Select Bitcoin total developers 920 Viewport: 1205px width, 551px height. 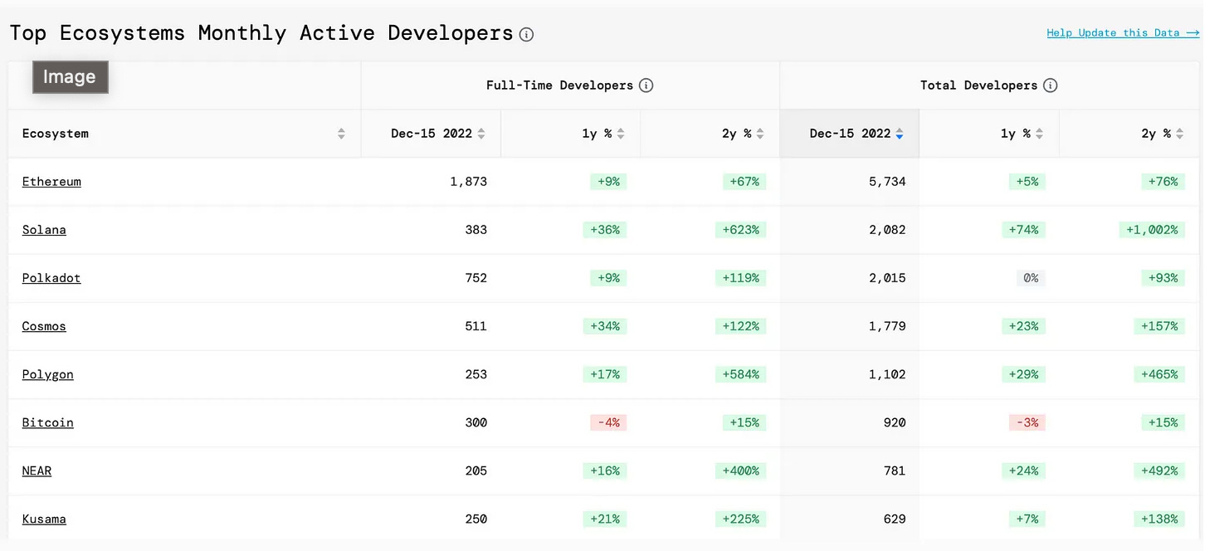pos(895,422)
